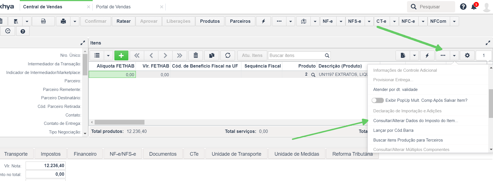Click the Ratear button
The width and height of the screenshot is (493, 181).
(x=124, y=21)
